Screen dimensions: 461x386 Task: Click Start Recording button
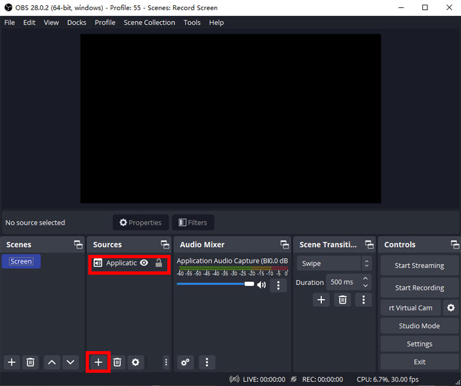420,288
